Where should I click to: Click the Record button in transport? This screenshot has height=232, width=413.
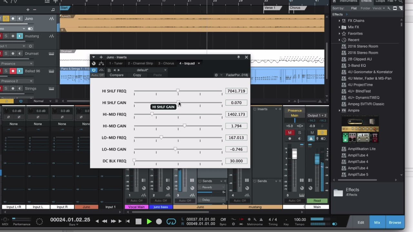pyautogui.click(x=159, y=221)
